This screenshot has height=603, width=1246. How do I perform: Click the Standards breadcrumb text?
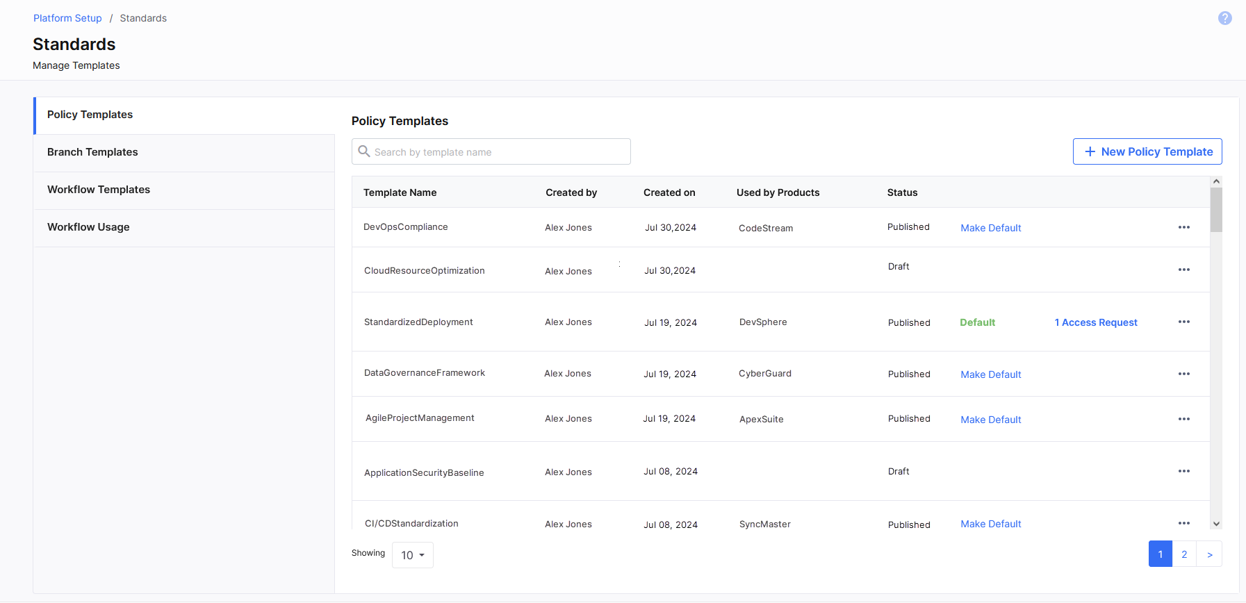[143, 18]
